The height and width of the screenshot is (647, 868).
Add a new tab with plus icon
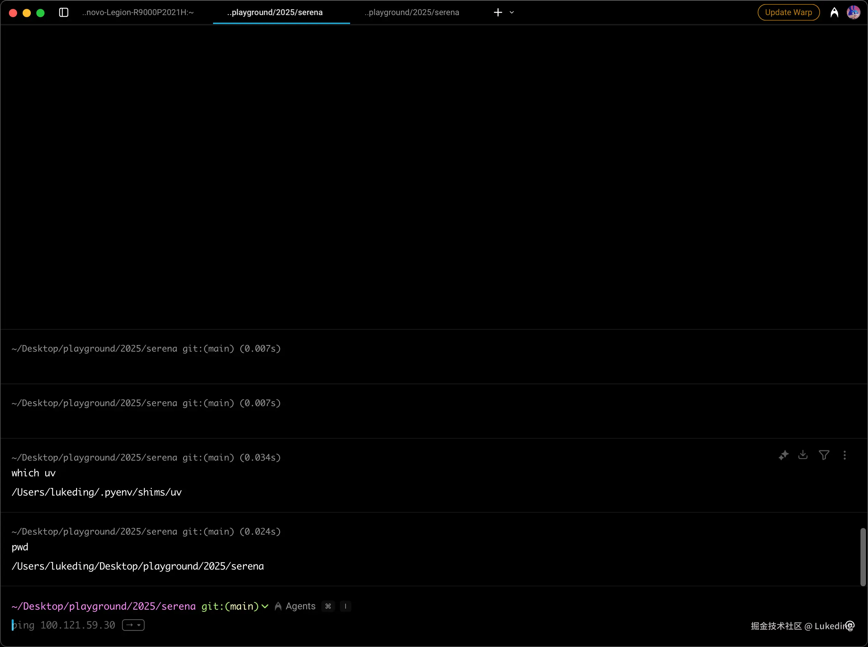498,13
